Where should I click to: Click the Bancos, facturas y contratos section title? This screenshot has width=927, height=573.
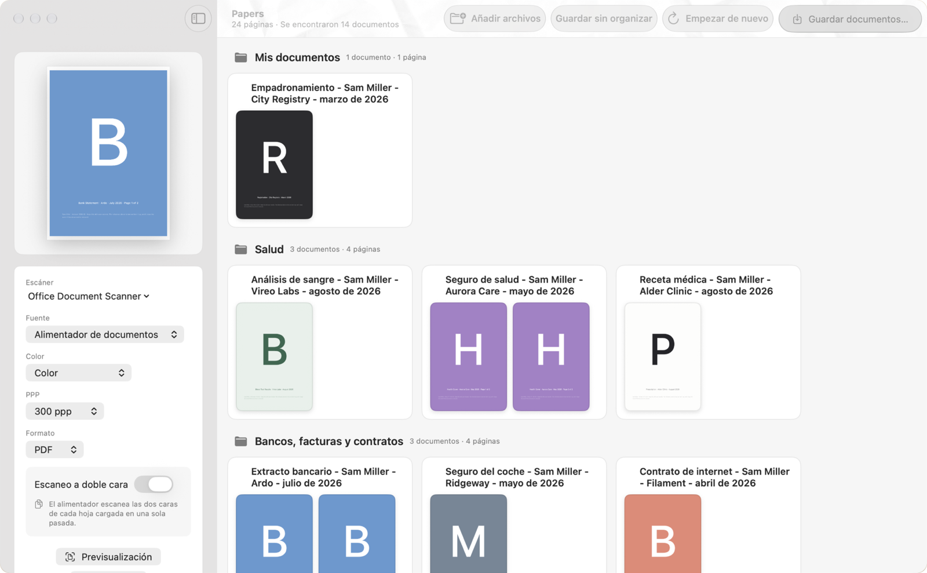pos(329,441)
